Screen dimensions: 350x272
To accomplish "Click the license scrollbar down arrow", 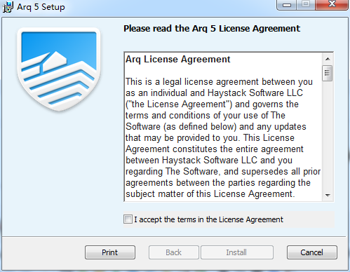I will (x=328, y=195).
